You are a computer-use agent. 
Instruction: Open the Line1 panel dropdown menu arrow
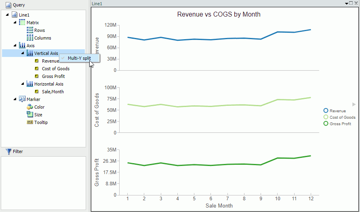(346, 3)
